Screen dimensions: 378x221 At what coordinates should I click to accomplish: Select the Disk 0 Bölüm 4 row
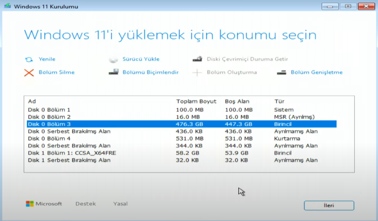[x=182, y=139]
